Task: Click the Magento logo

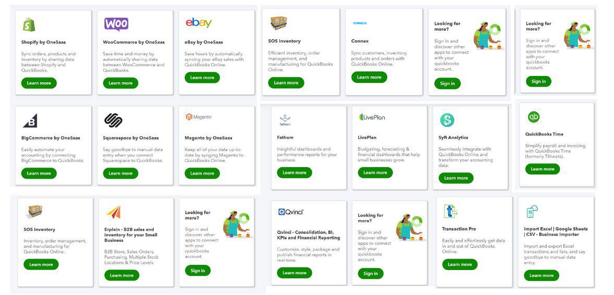Action: [x=199, y=117]
